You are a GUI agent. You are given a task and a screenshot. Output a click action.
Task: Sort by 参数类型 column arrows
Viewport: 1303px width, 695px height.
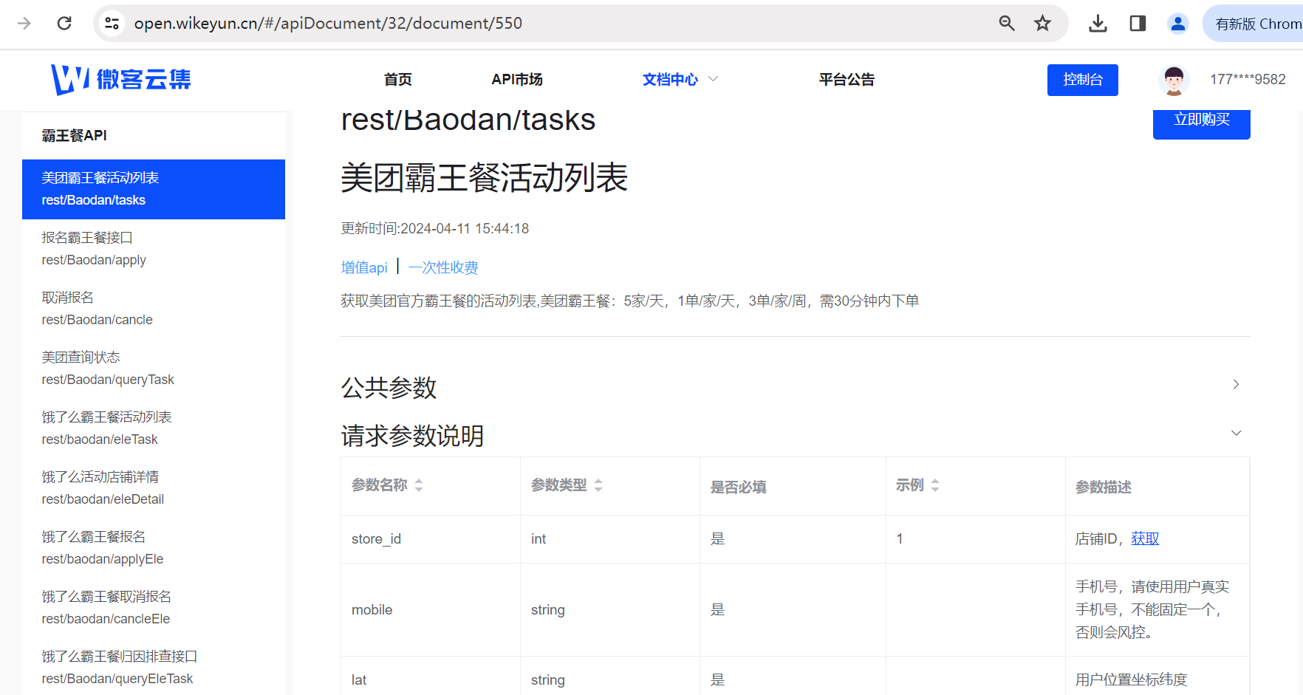(x=598, y=485)
